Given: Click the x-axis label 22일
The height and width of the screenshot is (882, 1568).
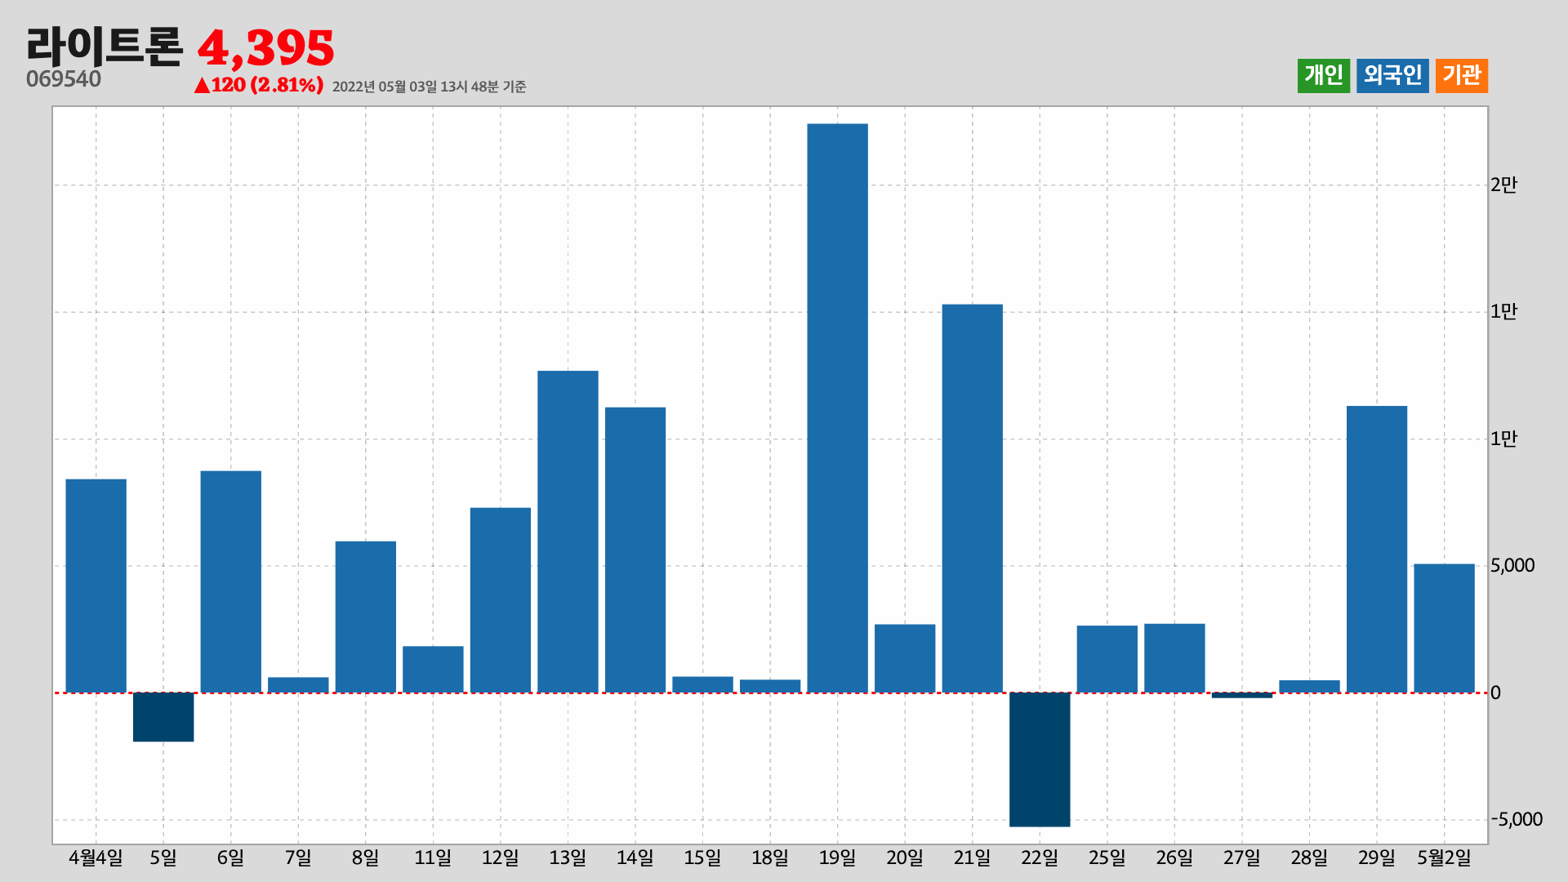Looking at the screenshot, I should click(1040, 857).
